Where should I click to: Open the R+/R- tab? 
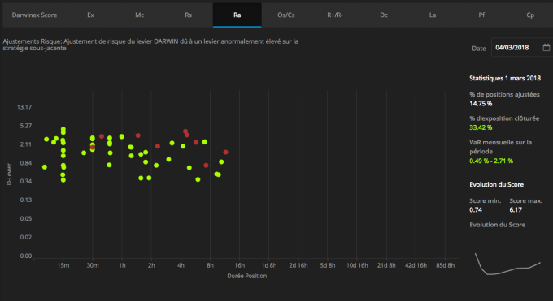[335, 15]
